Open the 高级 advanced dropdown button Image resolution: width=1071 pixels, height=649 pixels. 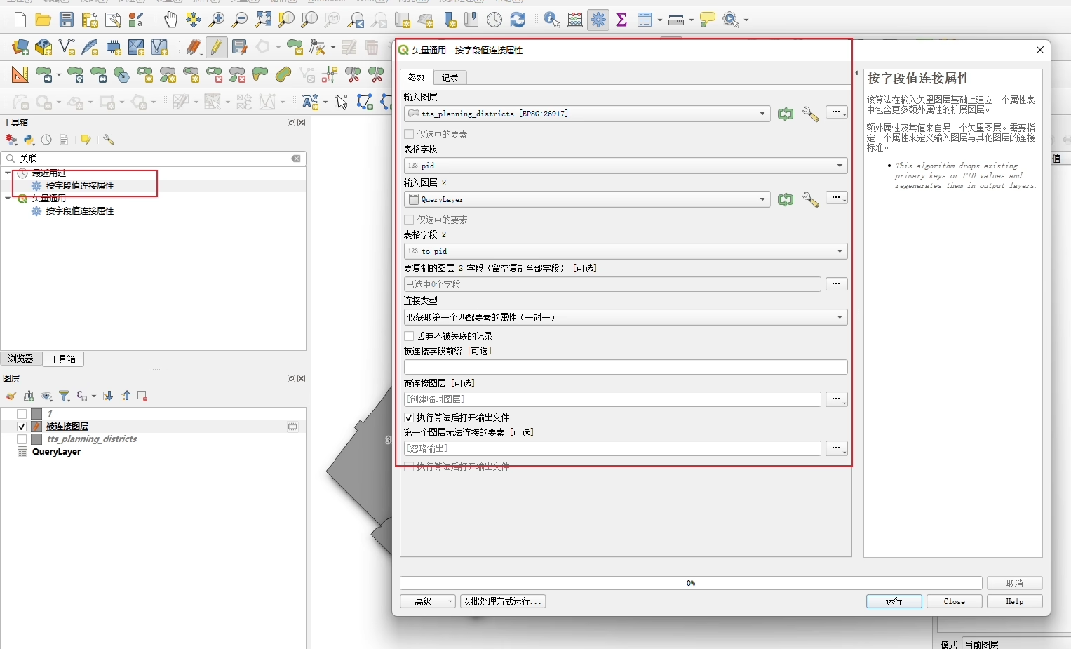pos(428,601)
